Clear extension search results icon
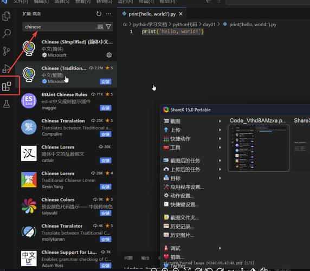Viewport: 310px width, 271px height. point(100,27)
